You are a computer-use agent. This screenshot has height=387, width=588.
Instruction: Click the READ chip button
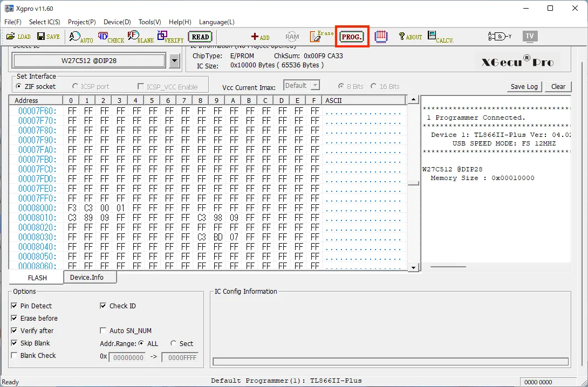200,37
